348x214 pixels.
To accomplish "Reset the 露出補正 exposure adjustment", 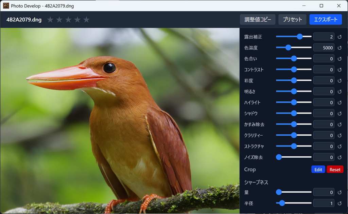I will coord(340,36).
